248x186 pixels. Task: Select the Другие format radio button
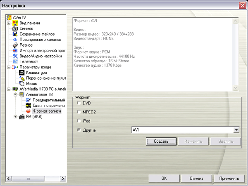[x=79, y=130]
